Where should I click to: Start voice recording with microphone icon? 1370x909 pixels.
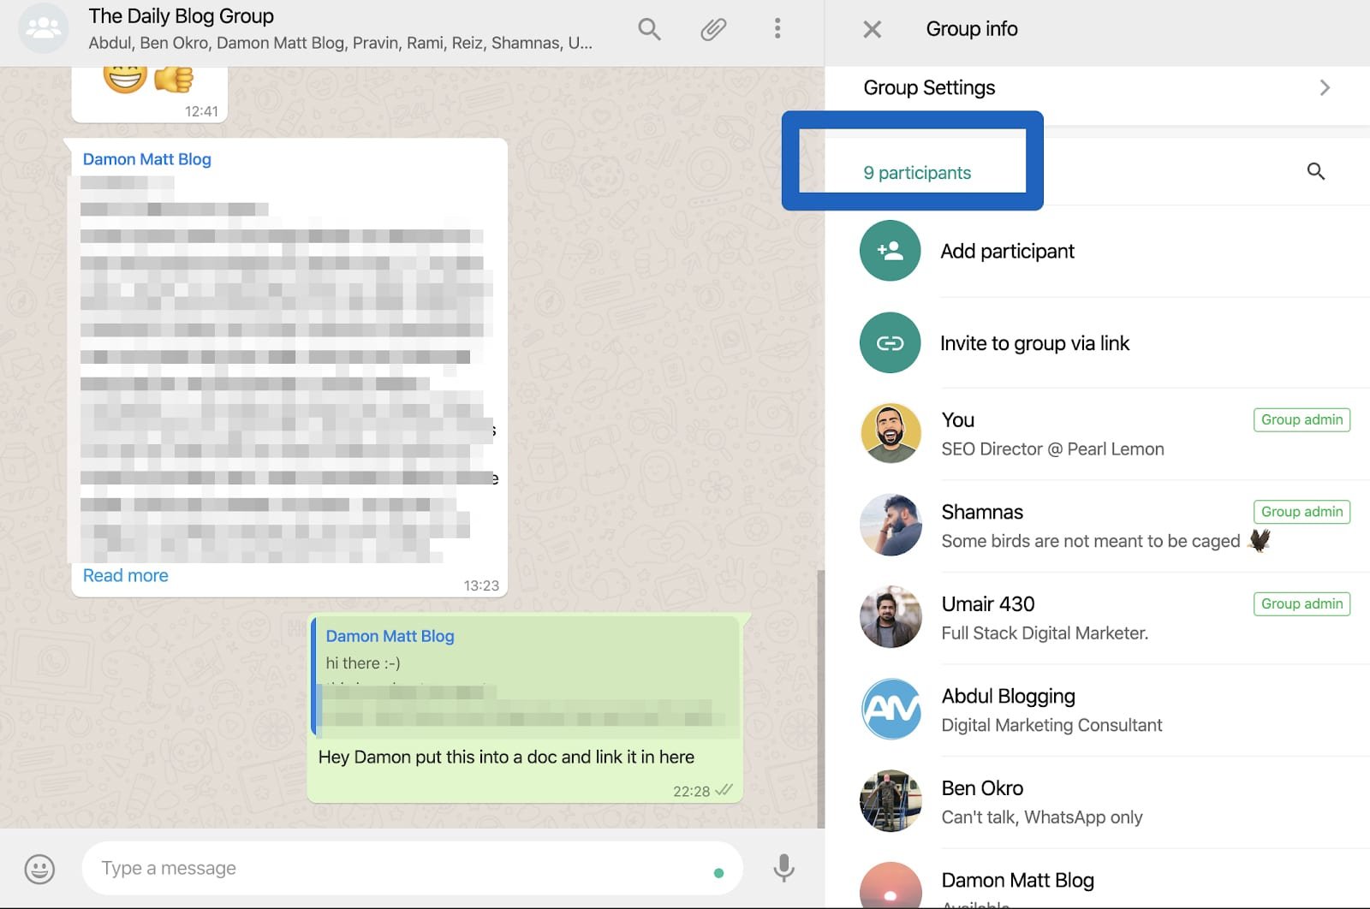[x=783, y=868]
